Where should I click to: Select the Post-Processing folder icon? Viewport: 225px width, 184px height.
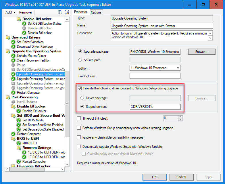(x=8, y=97)
